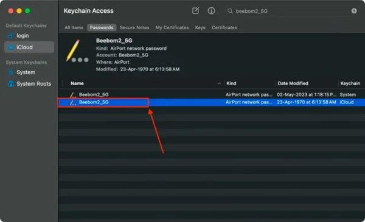Click the Keychain Access window title
The image size is (365, 222).
click(x=88, y=11)
